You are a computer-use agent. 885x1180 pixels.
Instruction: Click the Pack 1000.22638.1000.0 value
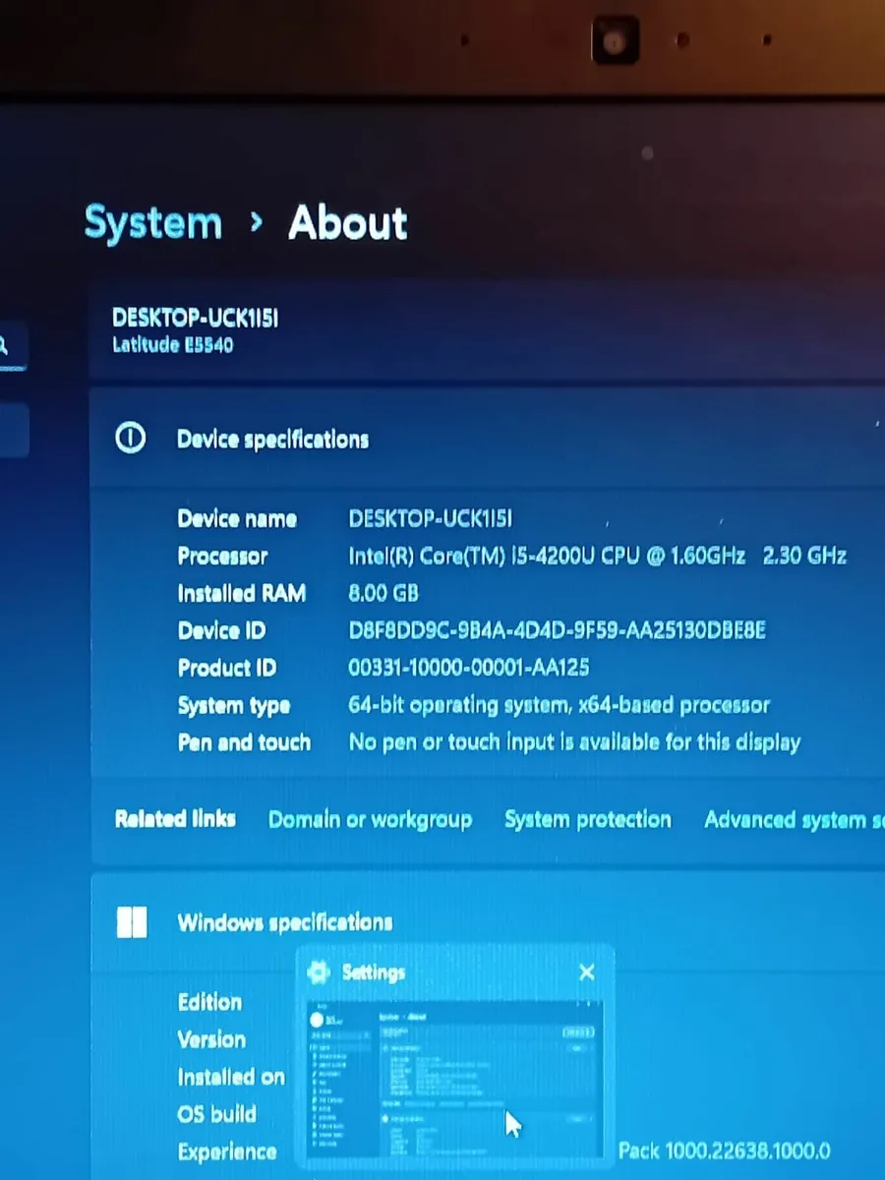coord(724,1150)
